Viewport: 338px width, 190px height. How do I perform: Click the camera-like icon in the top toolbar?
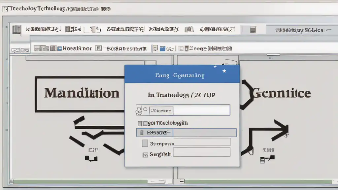coord(189,29)
